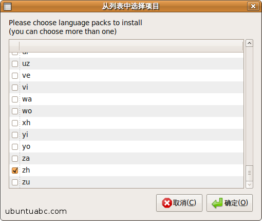This screenshot has height=221, width=262.
Task: Select the xh language row
Action: 126,123
